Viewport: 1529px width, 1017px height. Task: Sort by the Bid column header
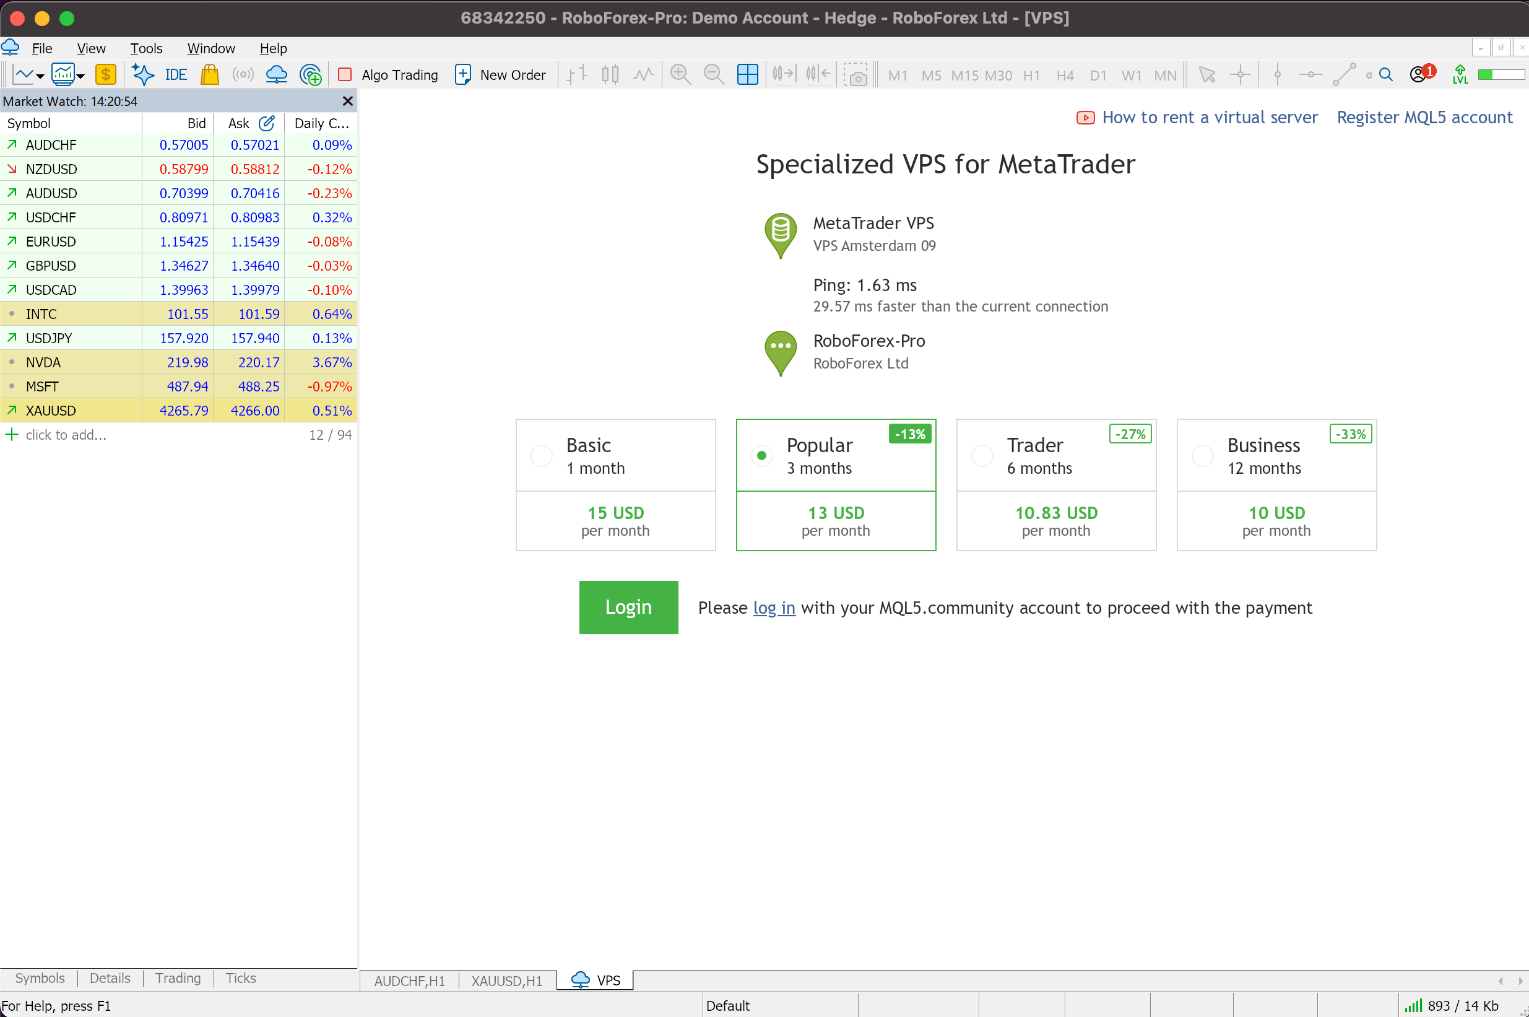point(178,123)
